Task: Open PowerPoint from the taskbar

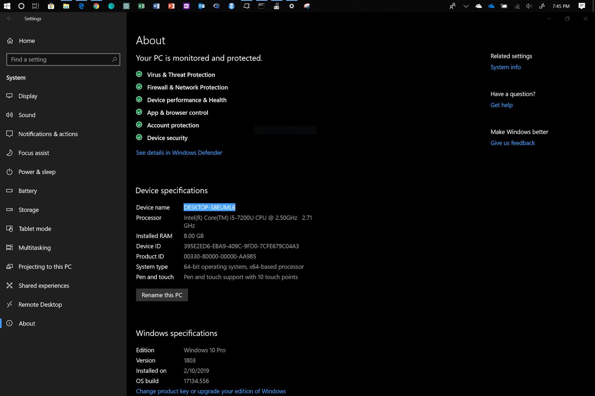Action: pyautogui.click(x=172, y=6)
